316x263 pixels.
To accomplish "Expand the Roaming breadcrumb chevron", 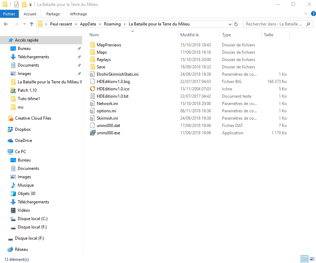I will coord(125,24).
